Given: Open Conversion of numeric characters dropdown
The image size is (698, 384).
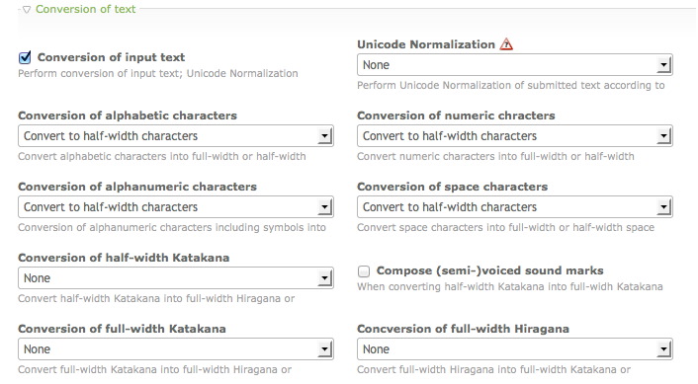Looking at the screenshot, I should point(514,136).
